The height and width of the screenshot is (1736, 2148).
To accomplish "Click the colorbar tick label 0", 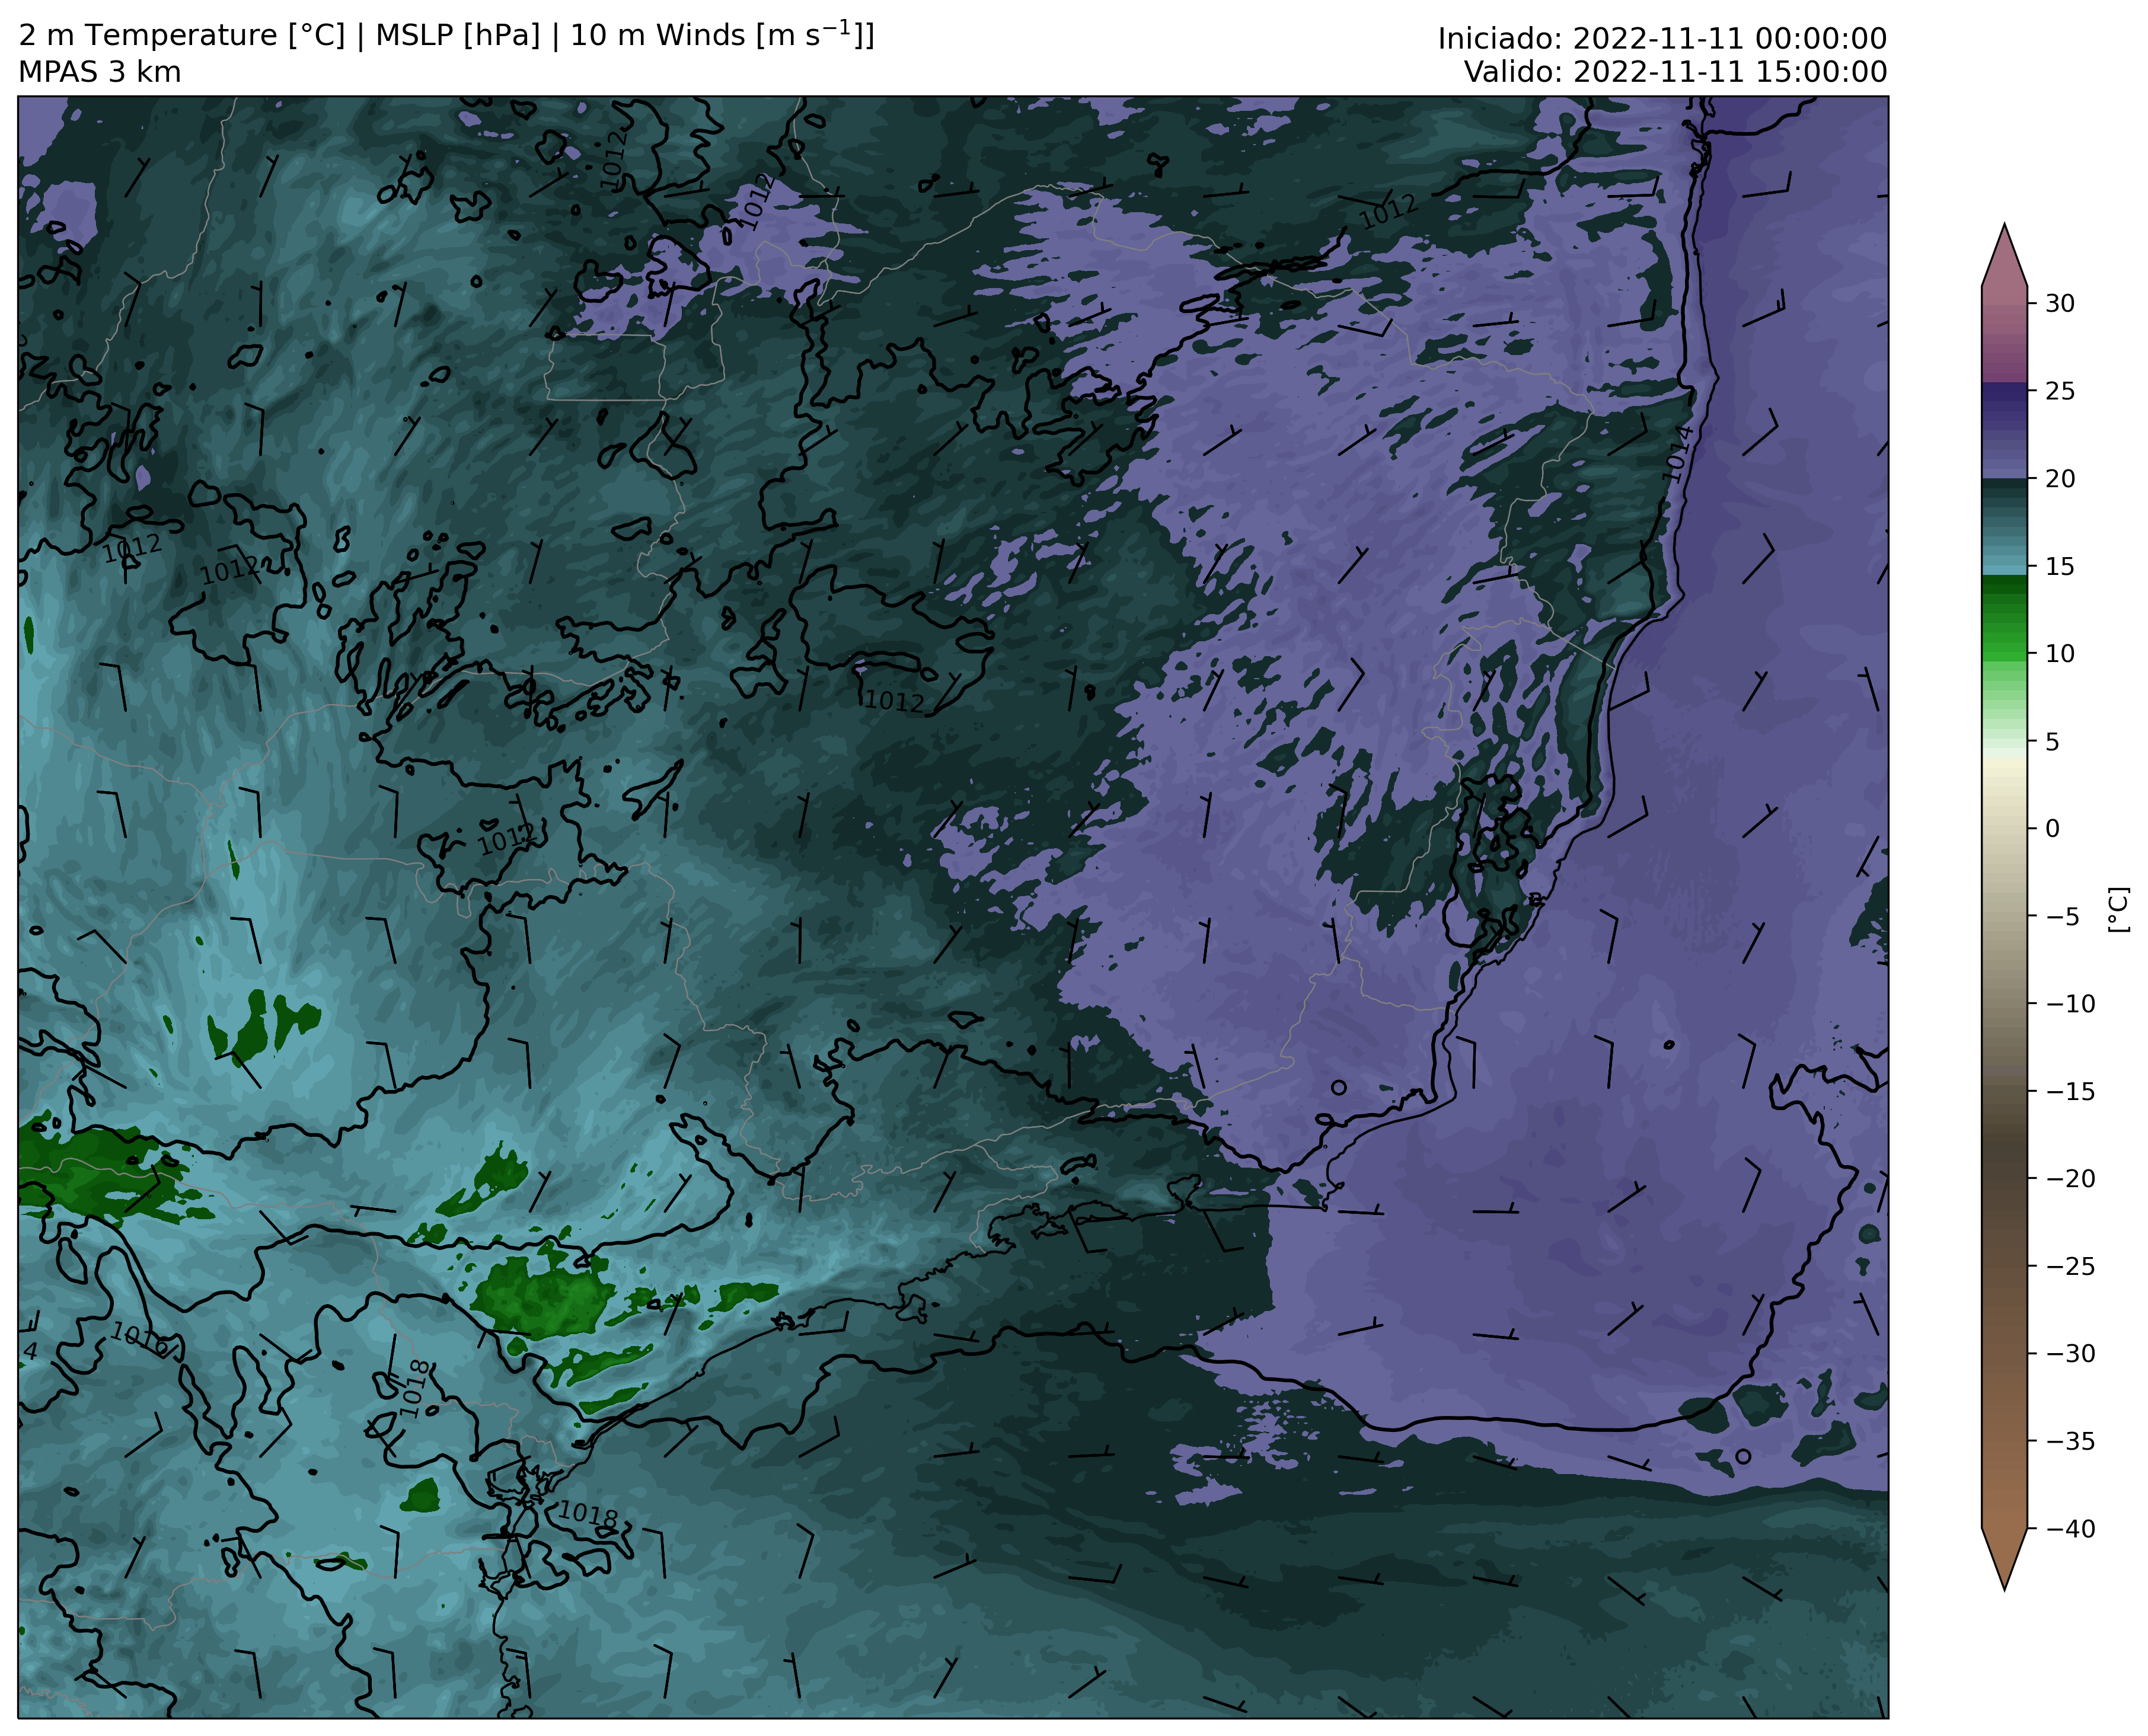I will (x=2052, y=829).
